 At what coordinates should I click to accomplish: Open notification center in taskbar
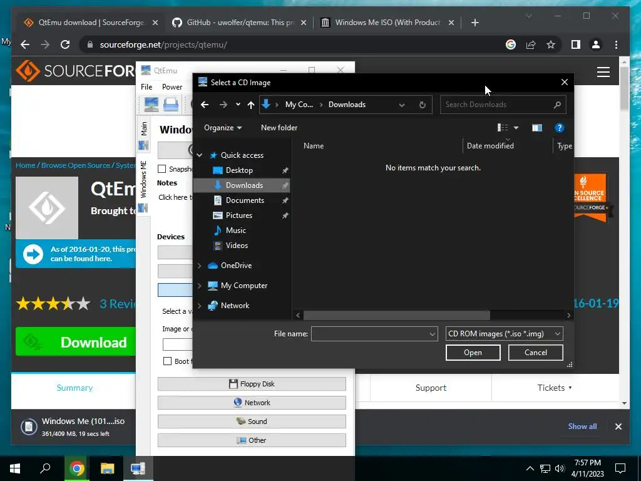[x=620, y=468]
